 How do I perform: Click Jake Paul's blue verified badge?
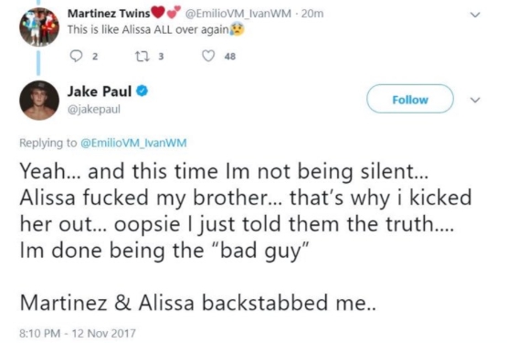(x=142, y=91)
